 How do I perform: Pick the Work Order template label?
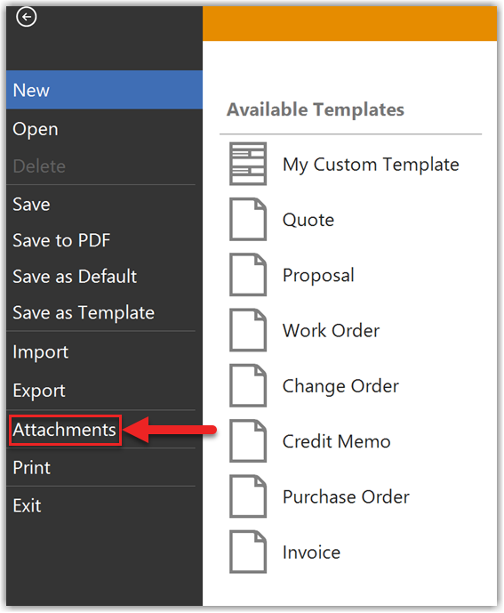tap(331, 331)
